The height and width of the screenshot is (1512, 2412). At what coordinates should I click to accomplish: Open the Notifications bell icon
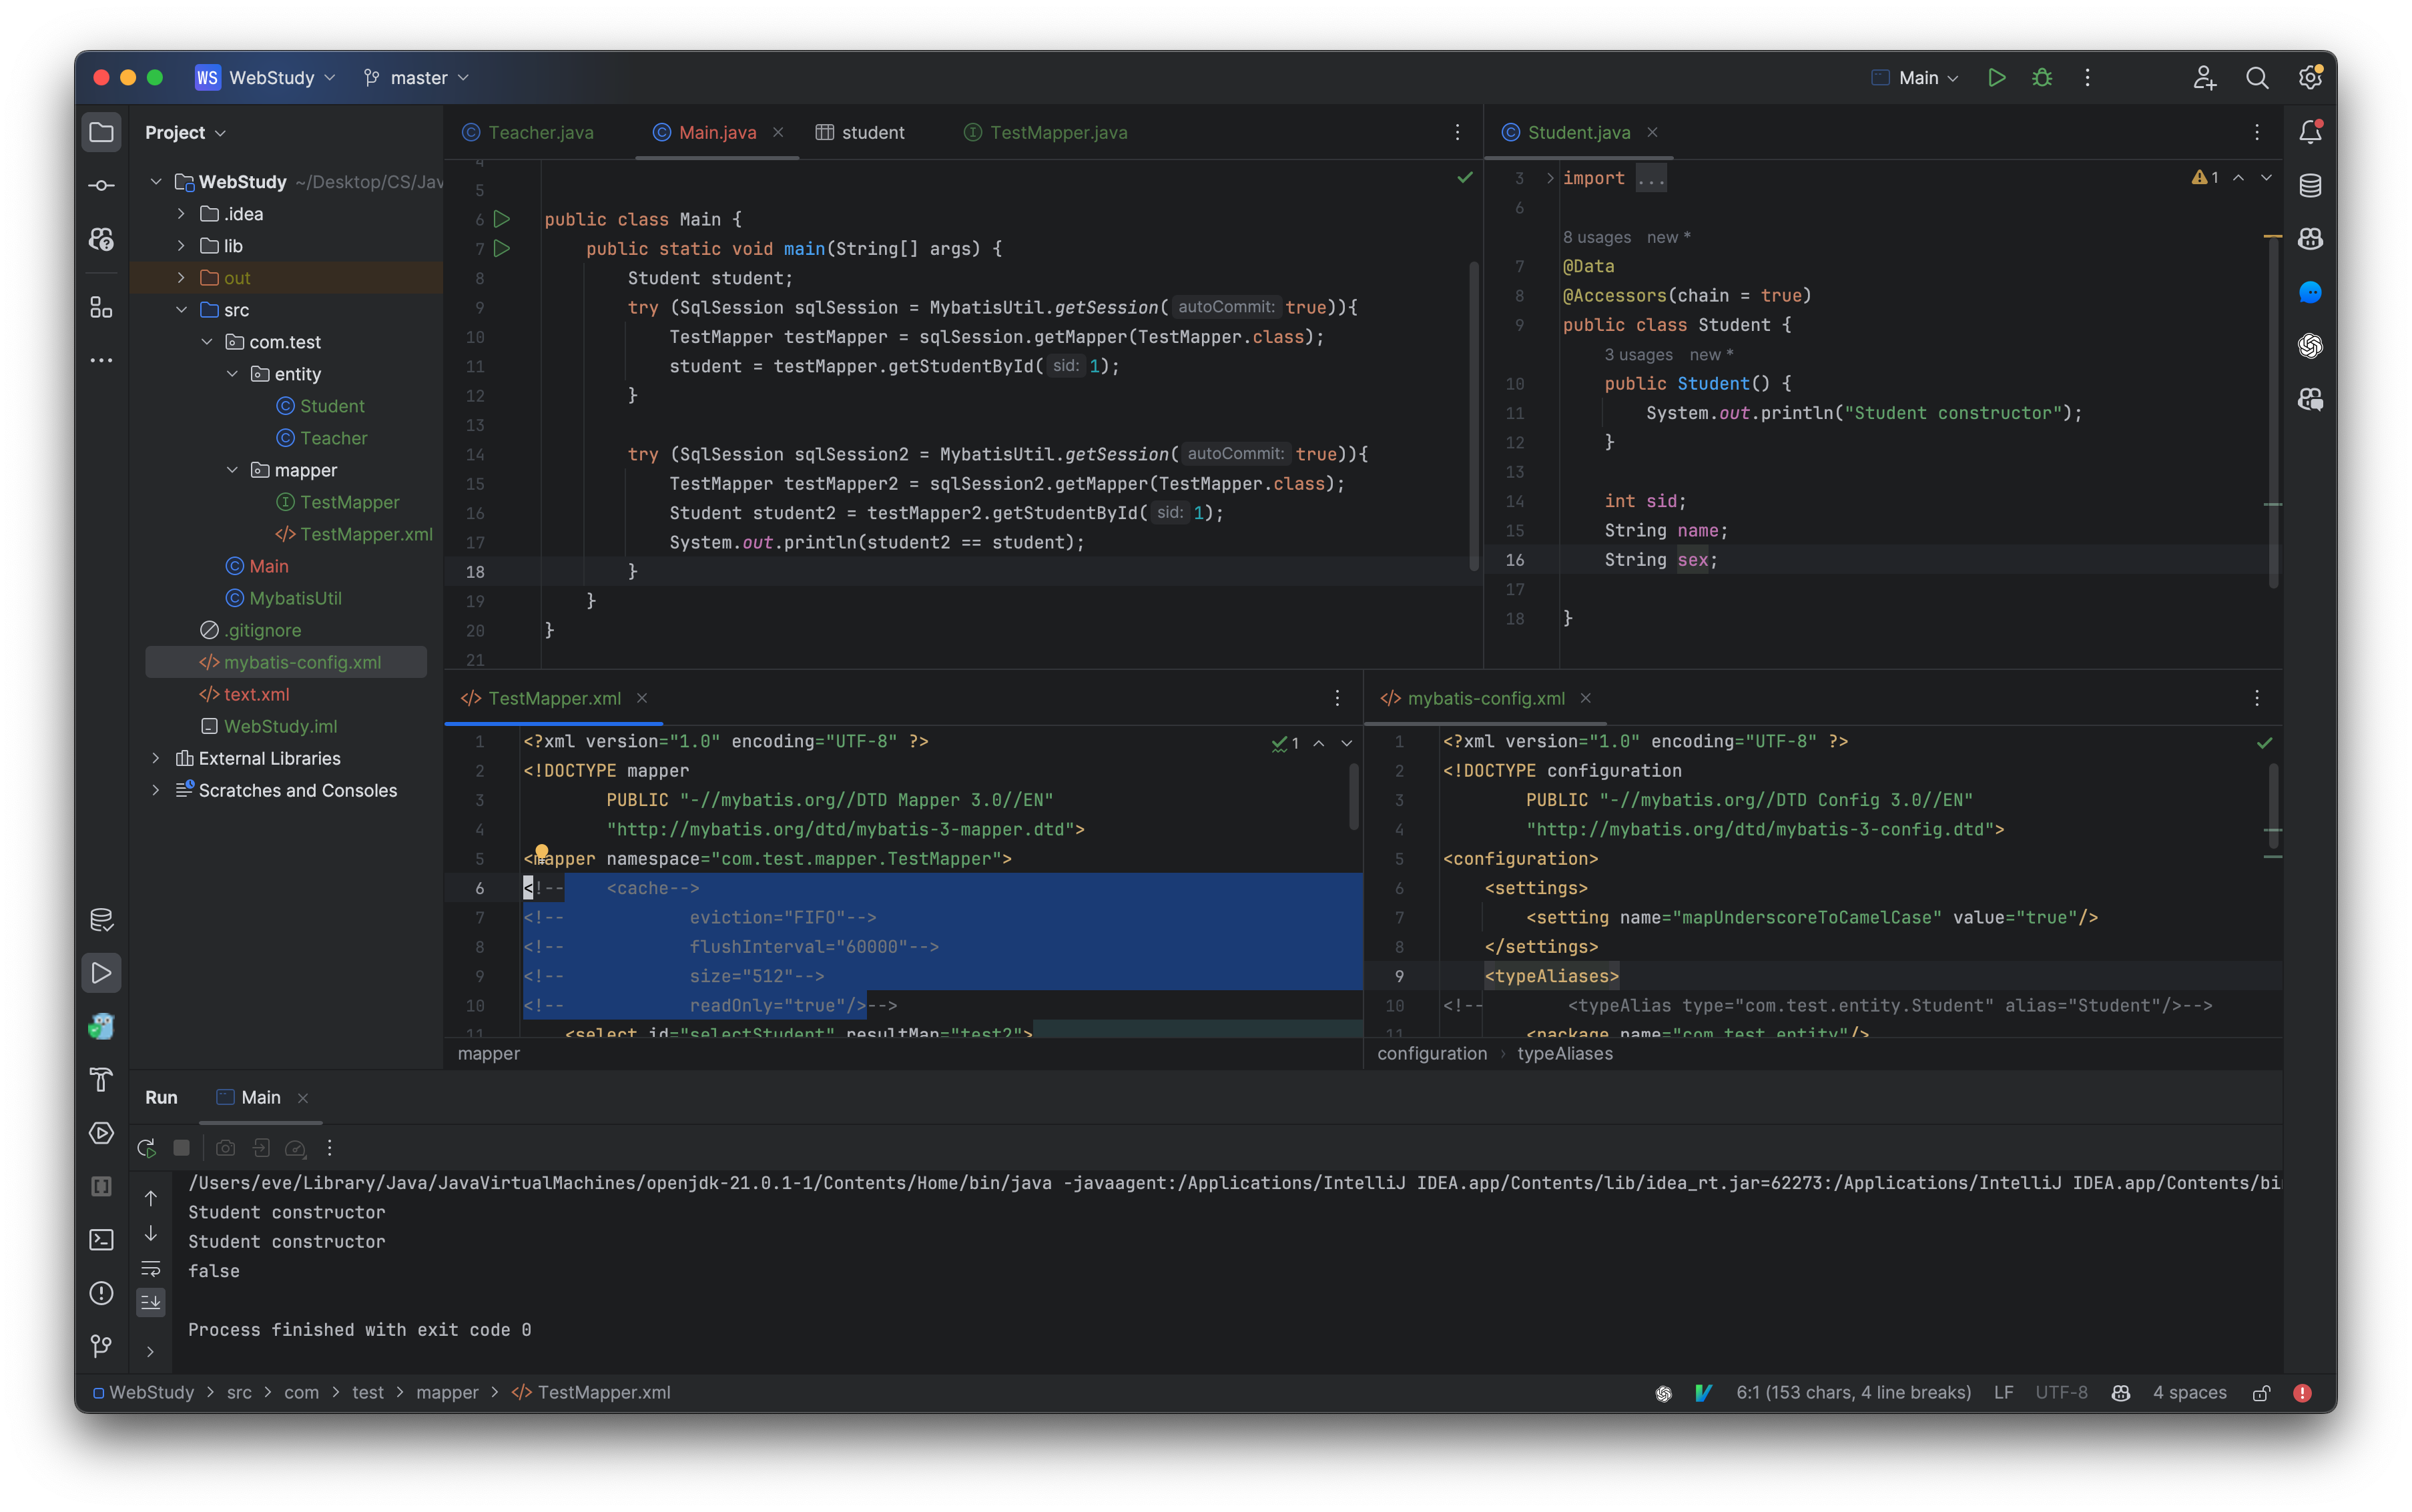pos(2310,132)
